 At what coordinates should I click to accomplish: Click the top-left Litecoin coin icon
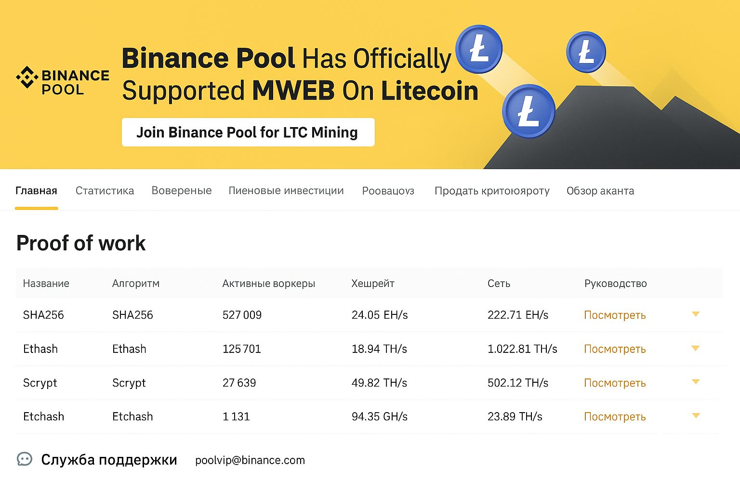479,49
